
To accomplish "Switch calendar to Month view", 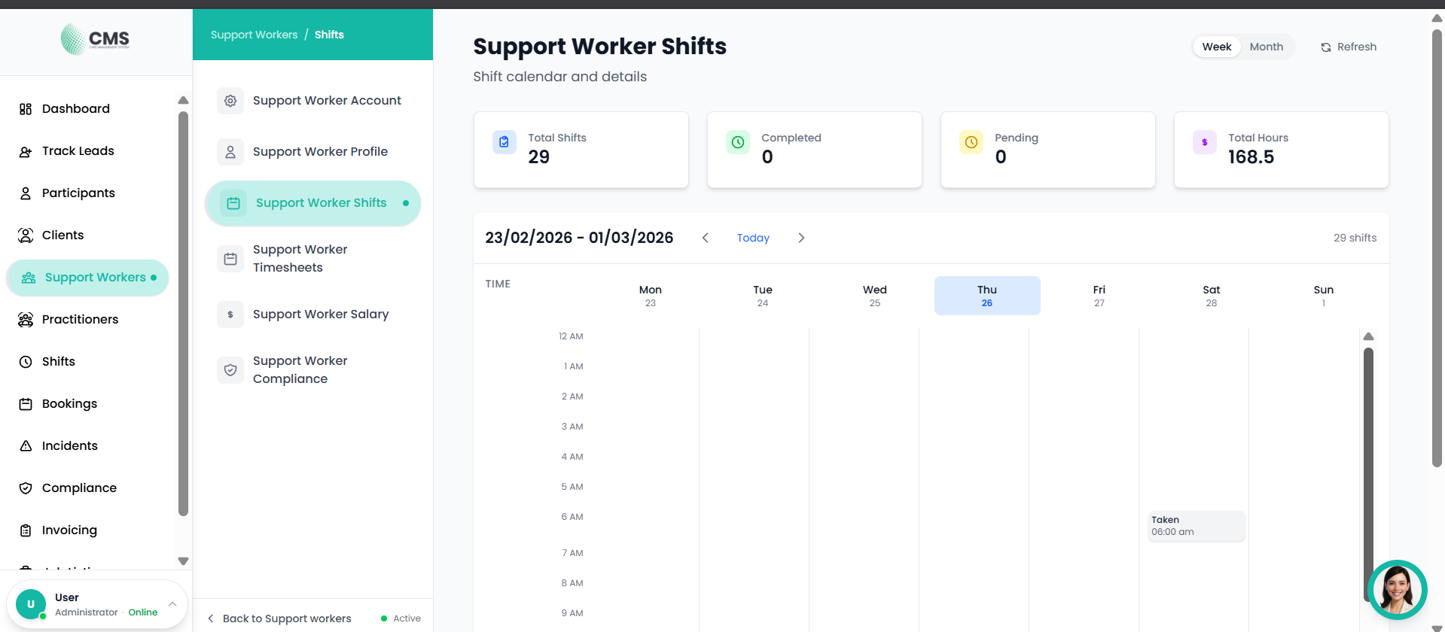I will 1267,47.
